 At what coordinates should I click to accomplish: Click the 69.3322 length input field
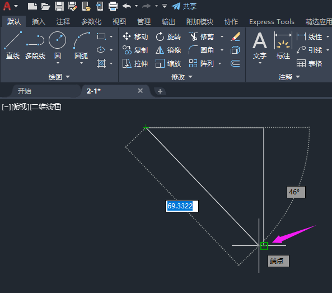coord(182,206)
